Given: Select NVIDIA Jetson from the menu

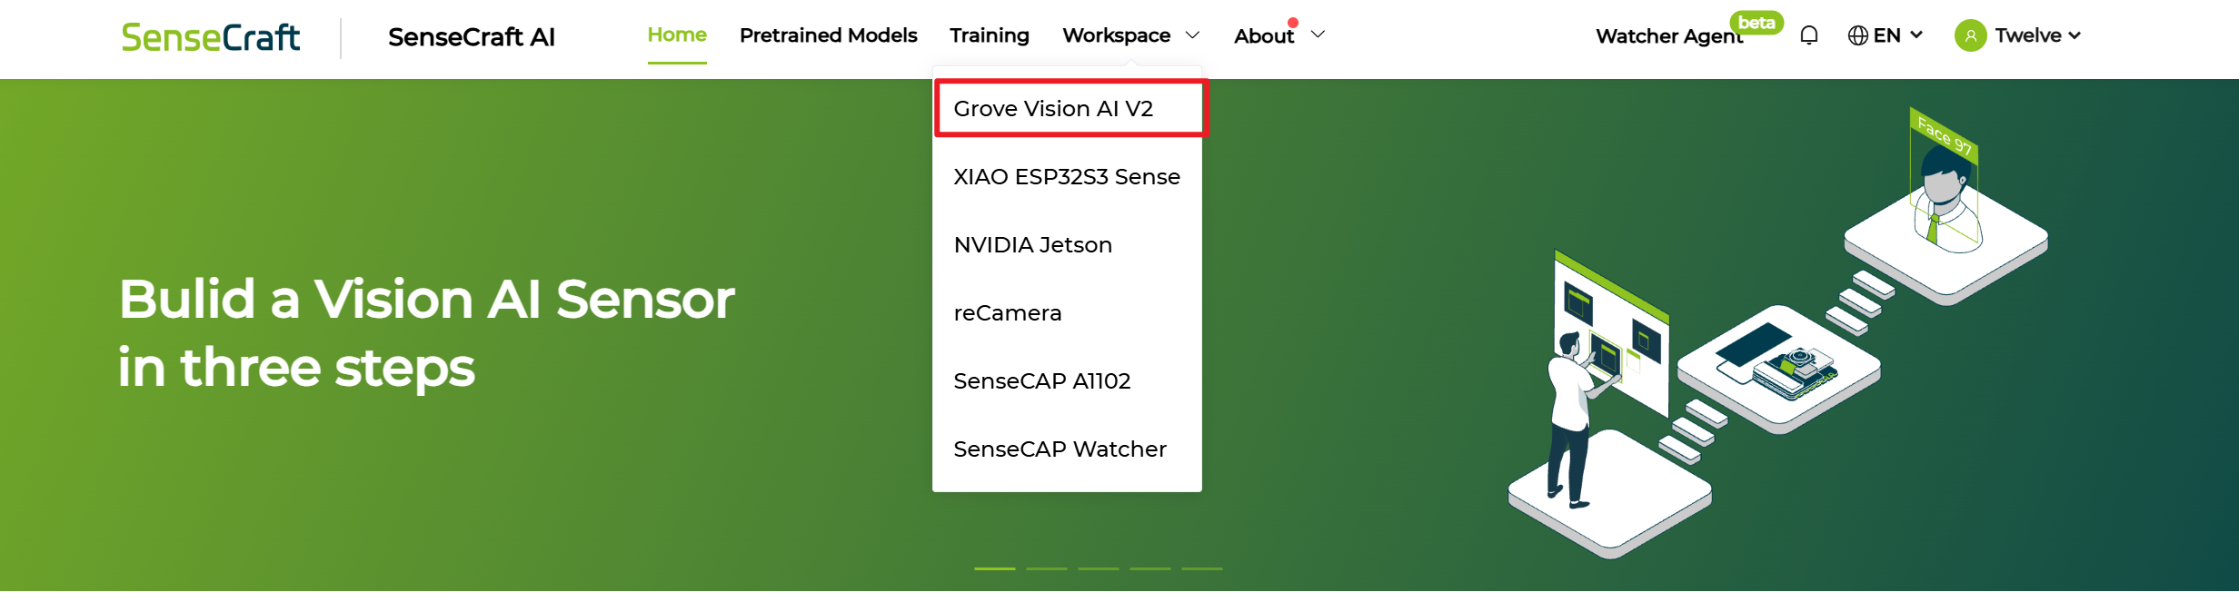Looking at the screenshot, I should click(1032, 245).
